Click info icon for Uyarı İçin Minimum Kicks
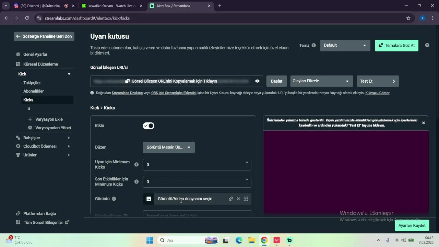Screen dimensions: 439x247 tap(137, 165)
